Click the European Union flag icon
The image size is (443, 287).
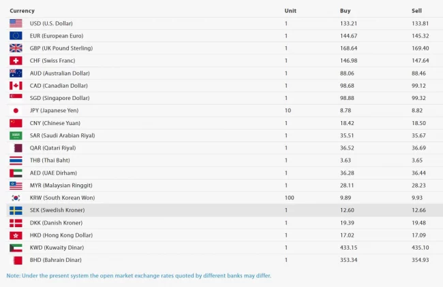click(x=16, y=35)
